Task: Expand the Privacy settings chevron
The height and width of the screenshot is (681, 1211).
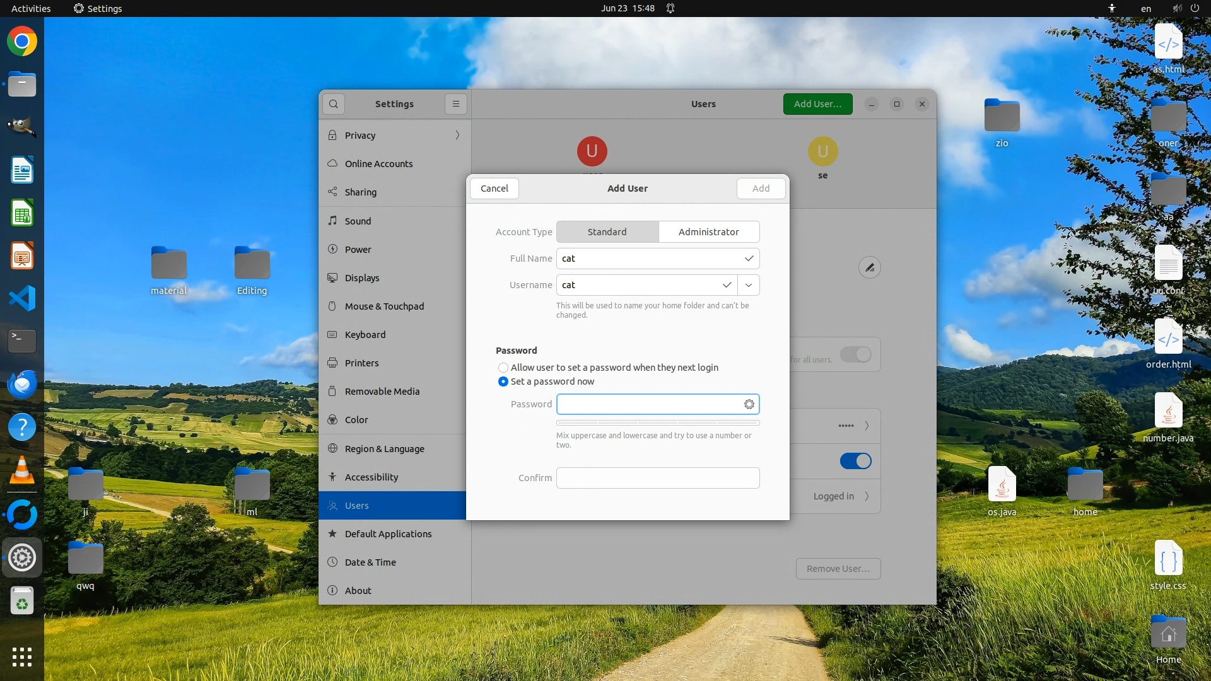Action: pos(457,135)
